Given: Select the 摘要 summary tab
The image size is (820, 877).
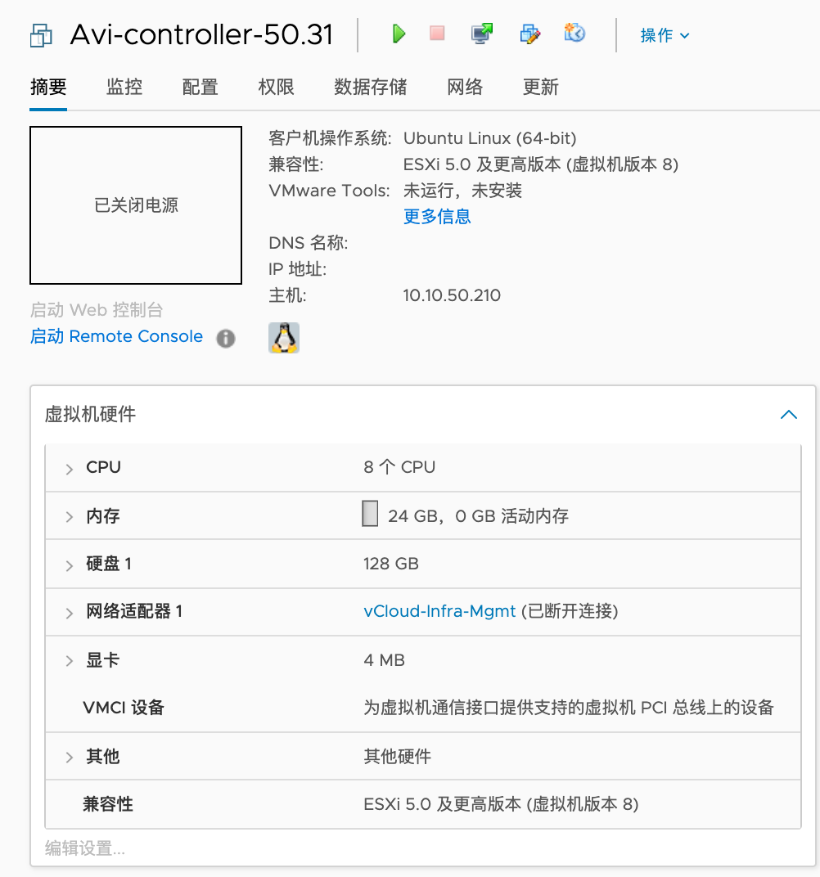Looking at the screenshot, I should coord(48,88).
